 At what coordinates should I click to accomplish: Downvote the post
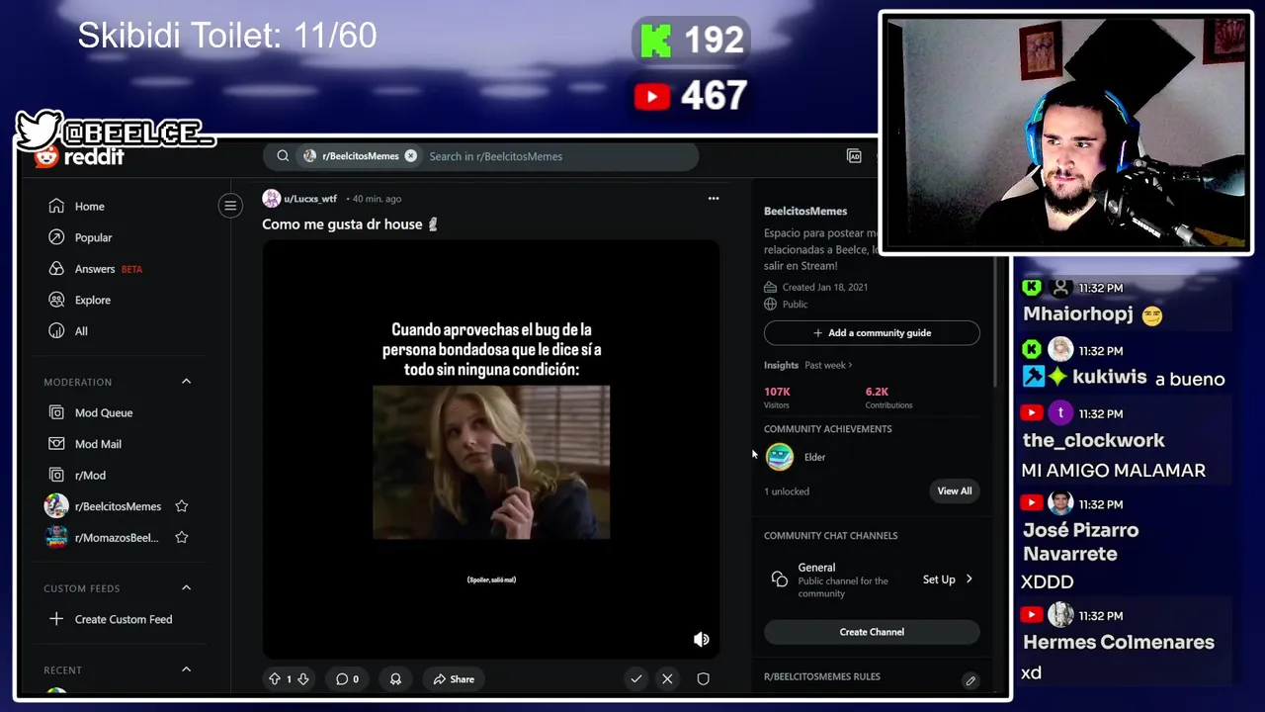(x=303, y=679)
